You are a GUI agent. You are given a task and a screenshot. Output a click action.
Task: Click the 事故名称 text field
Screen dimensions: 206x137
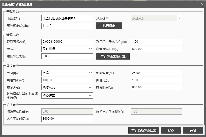pyautogui.click(x=67, y=18)
